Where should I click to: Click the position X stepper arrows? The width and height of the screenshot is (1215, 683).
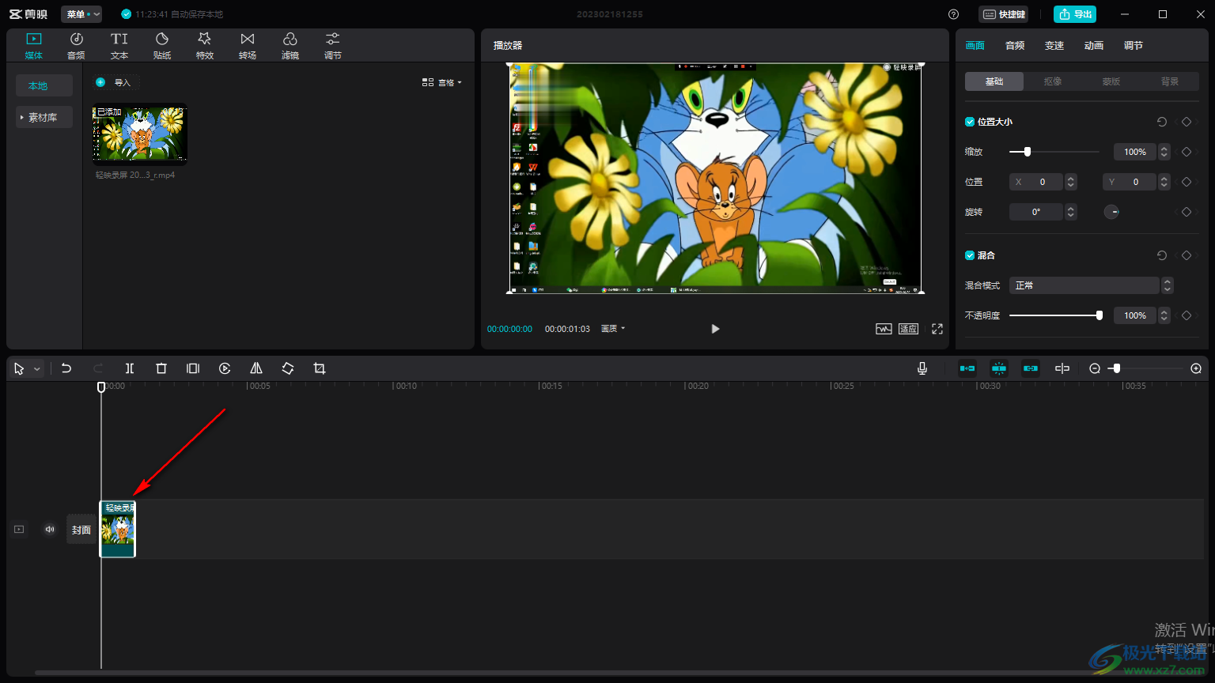coord(1071,182)
